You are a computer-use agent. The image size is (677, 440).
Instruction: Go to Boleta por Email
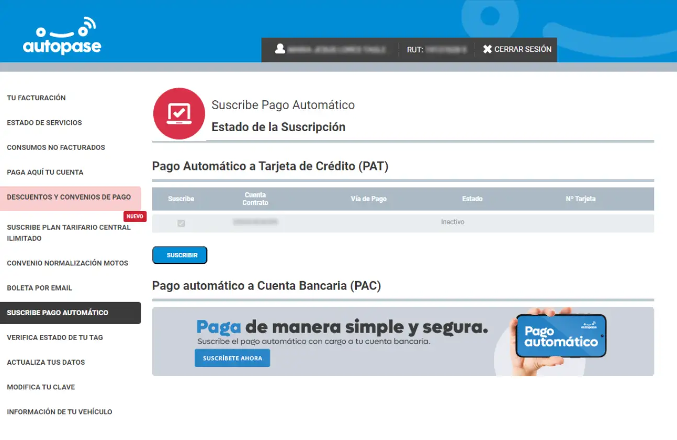point(39,288)
